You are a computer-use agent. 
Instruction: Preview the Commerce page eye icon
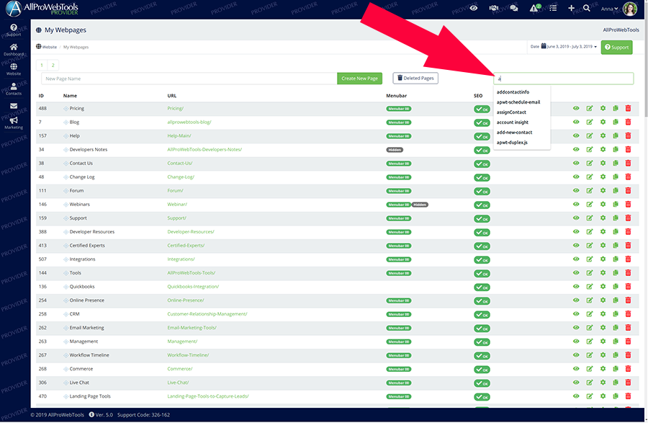coord(576,368)
